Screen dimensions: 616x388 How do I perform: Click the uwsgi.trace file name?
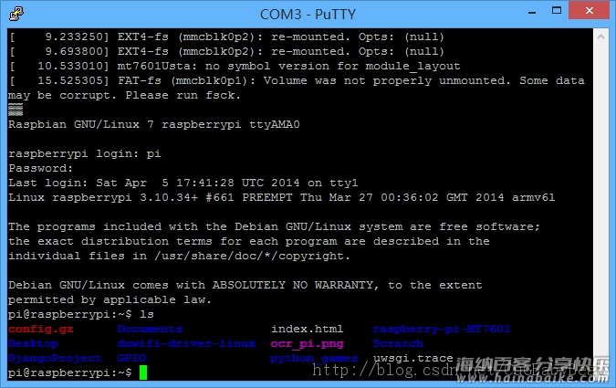[x=412, y=358]
